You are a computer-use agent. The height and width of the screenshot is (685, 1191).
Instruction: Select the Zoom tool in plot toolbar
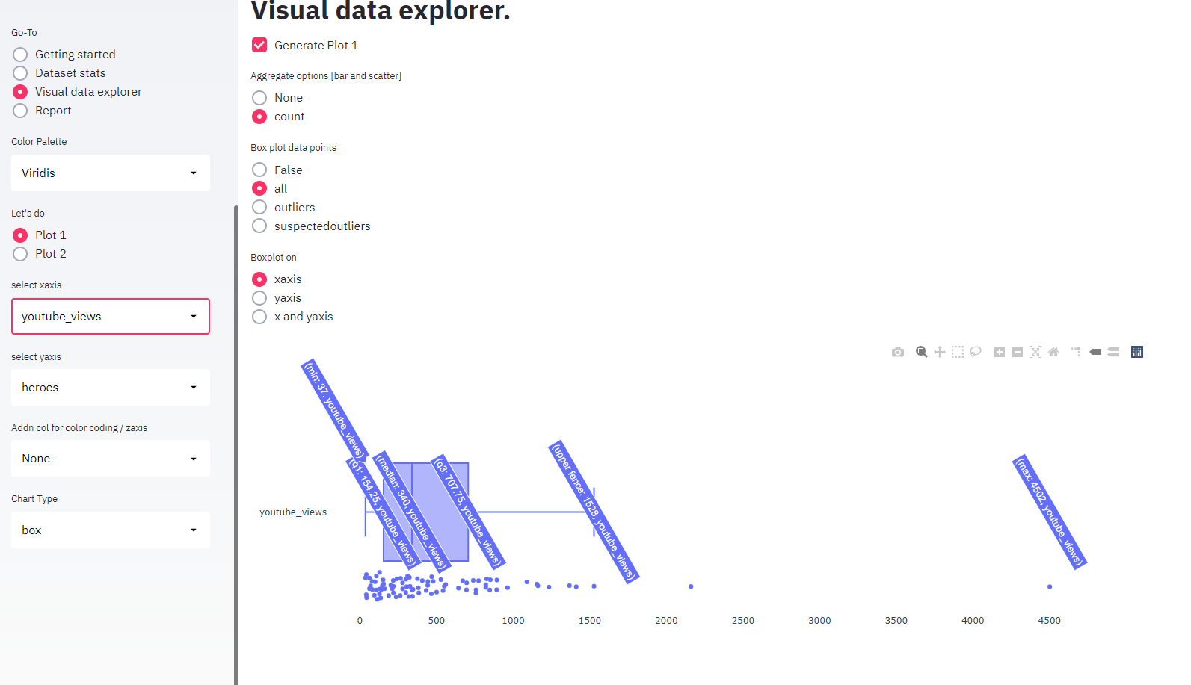922,352
